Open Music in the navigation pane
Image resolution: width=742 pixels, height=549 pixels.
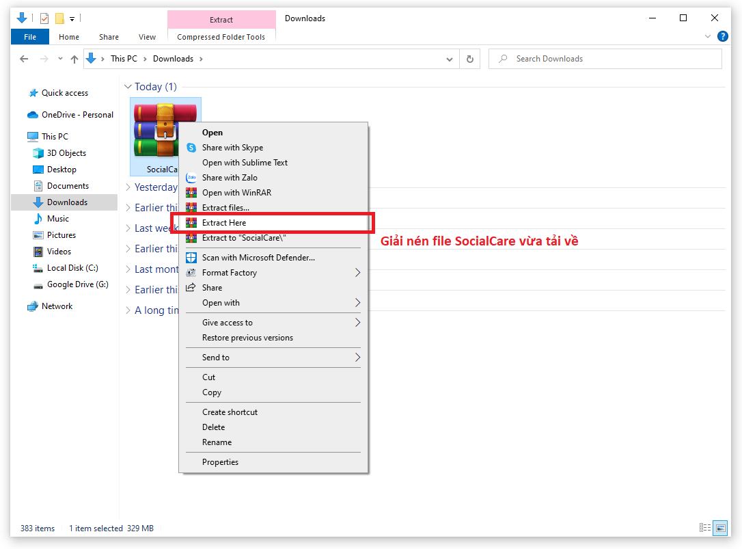click(x=51, y=219)
